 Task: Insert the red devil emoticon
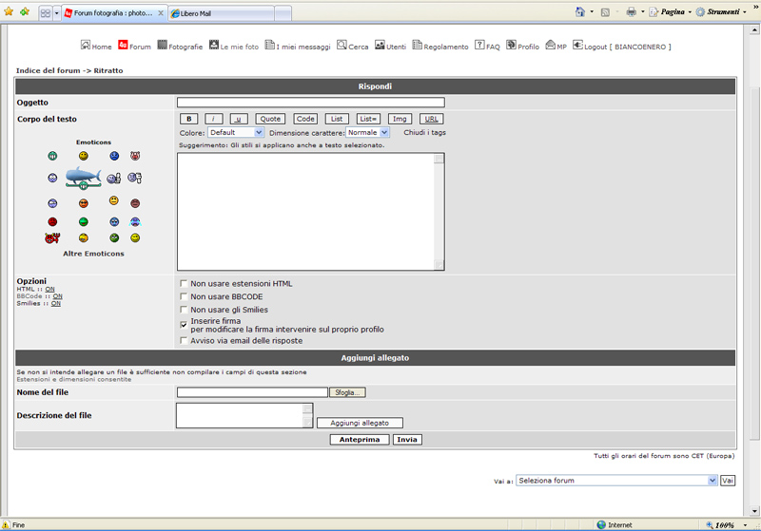click(x=52, y=237)
